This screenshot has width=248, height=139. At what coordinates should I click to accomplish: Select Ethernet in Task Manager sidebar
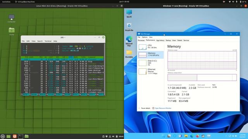pos(150,71)
